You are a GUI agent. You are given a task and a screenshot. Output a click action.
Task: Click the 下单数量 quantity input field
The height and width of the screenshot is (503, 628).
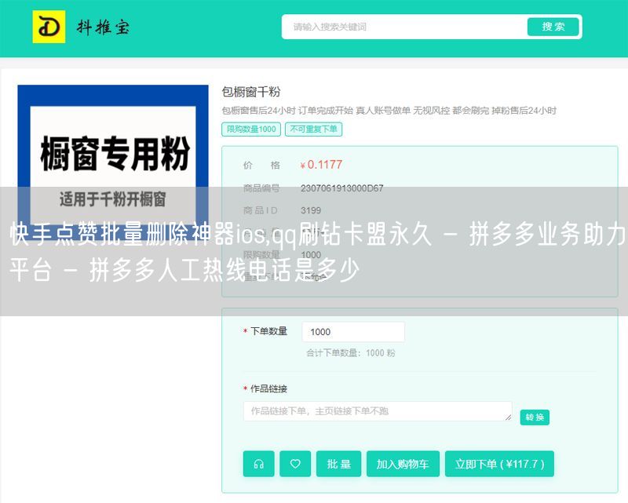[353, 332]
